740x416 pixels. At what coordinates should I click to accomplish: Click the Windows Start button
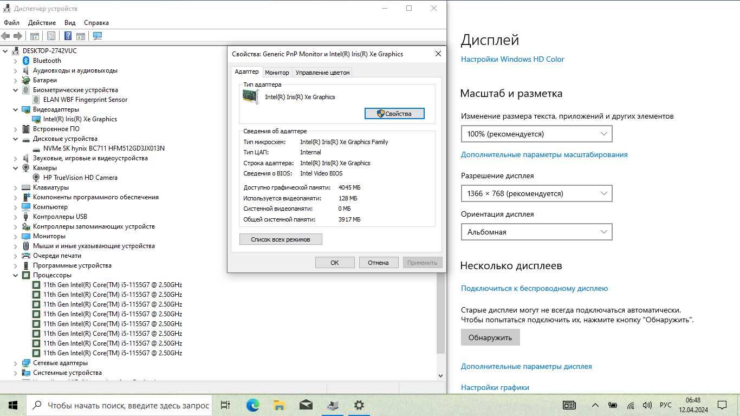(13, 405)
